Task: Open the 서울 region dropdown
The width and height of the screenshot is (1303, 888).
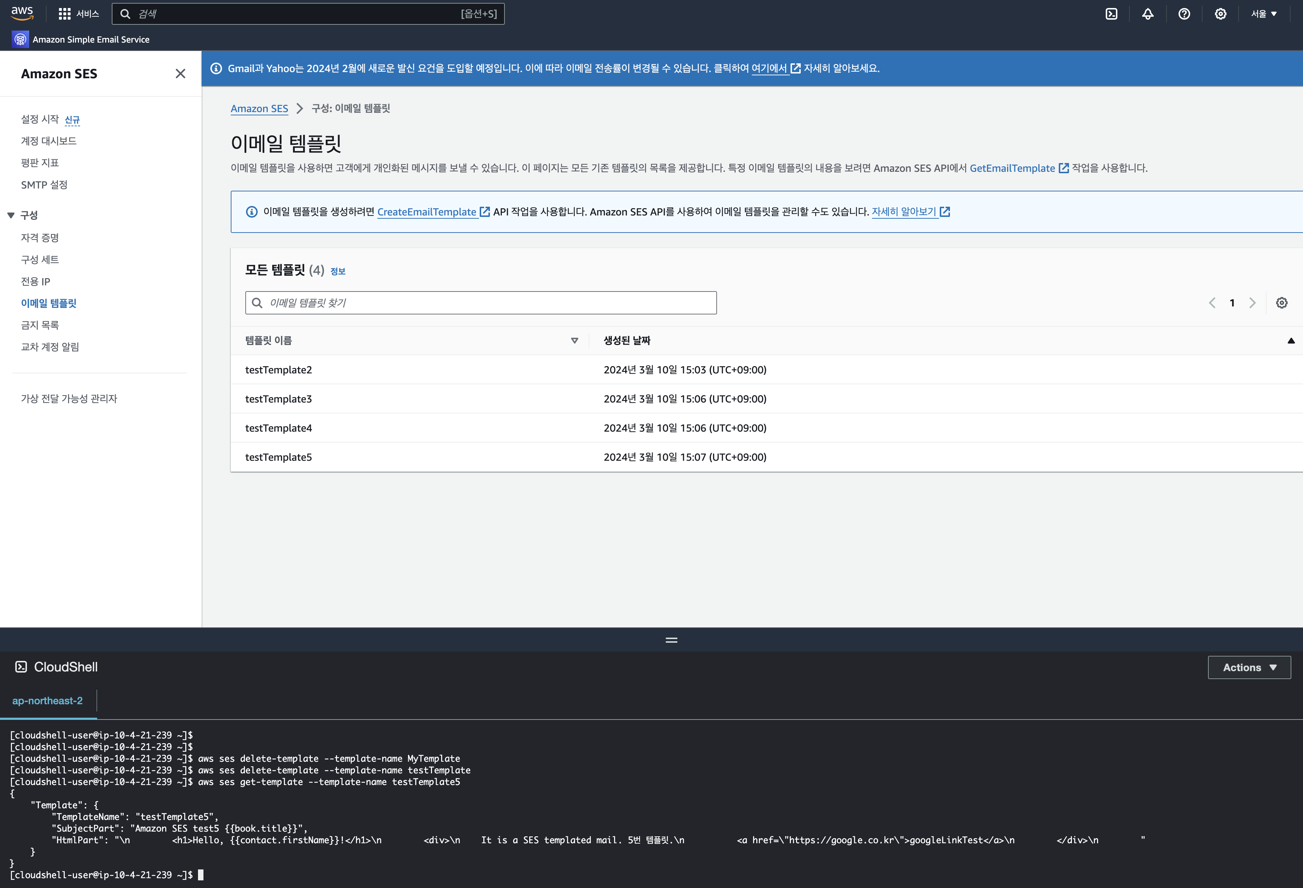Action: click(1264, 14)
